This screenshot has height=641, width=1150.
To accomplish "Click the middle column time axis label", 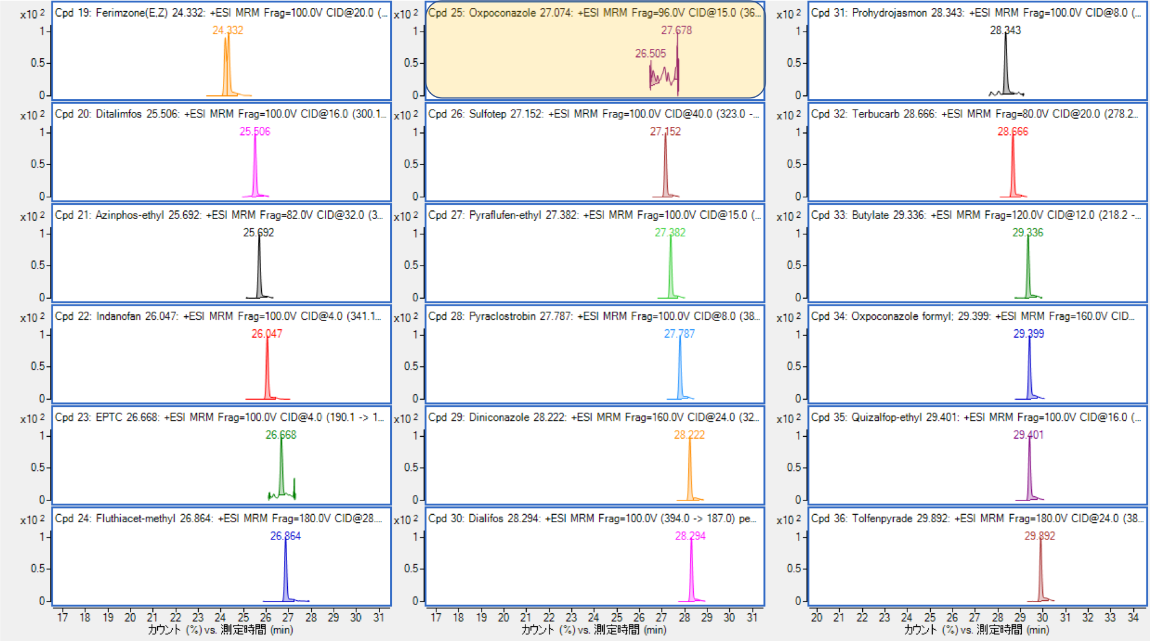I will click(x=594, y=630).
